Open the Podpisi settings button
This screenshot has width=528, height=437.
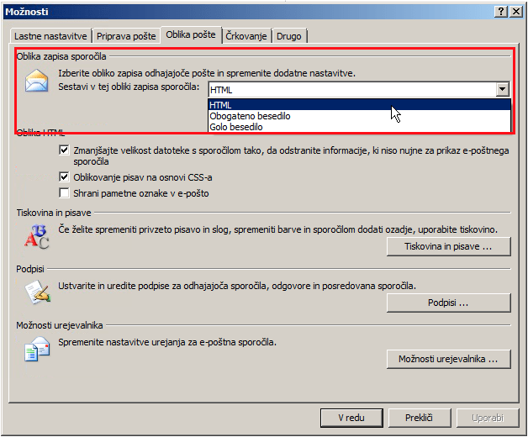point(448,303)
